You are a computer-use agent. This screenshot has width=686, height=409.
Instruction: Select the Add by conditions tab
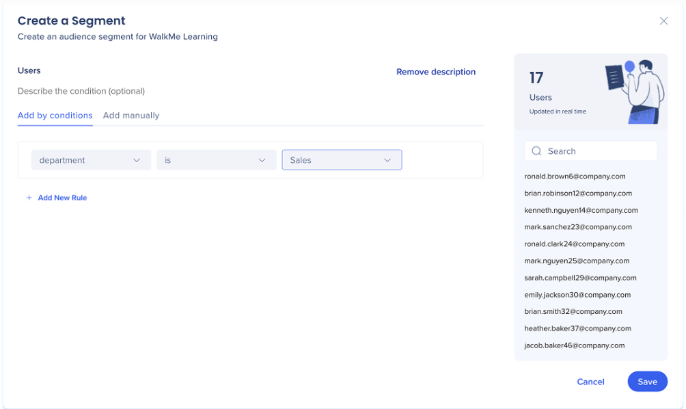55,116
